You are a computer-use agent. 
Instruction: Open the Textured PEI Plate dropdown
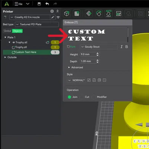(37, 24)
